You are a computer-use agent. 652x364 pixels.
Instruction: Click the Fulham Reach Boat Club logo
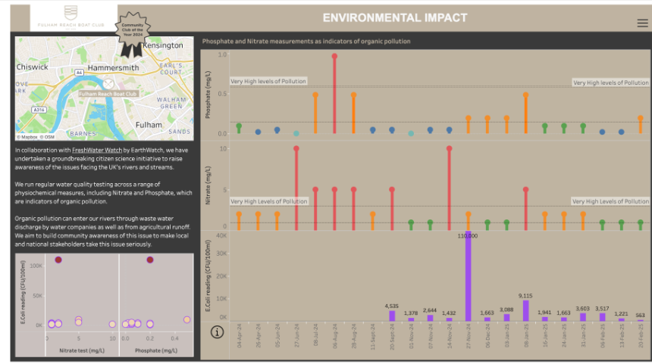pos(71,18)
